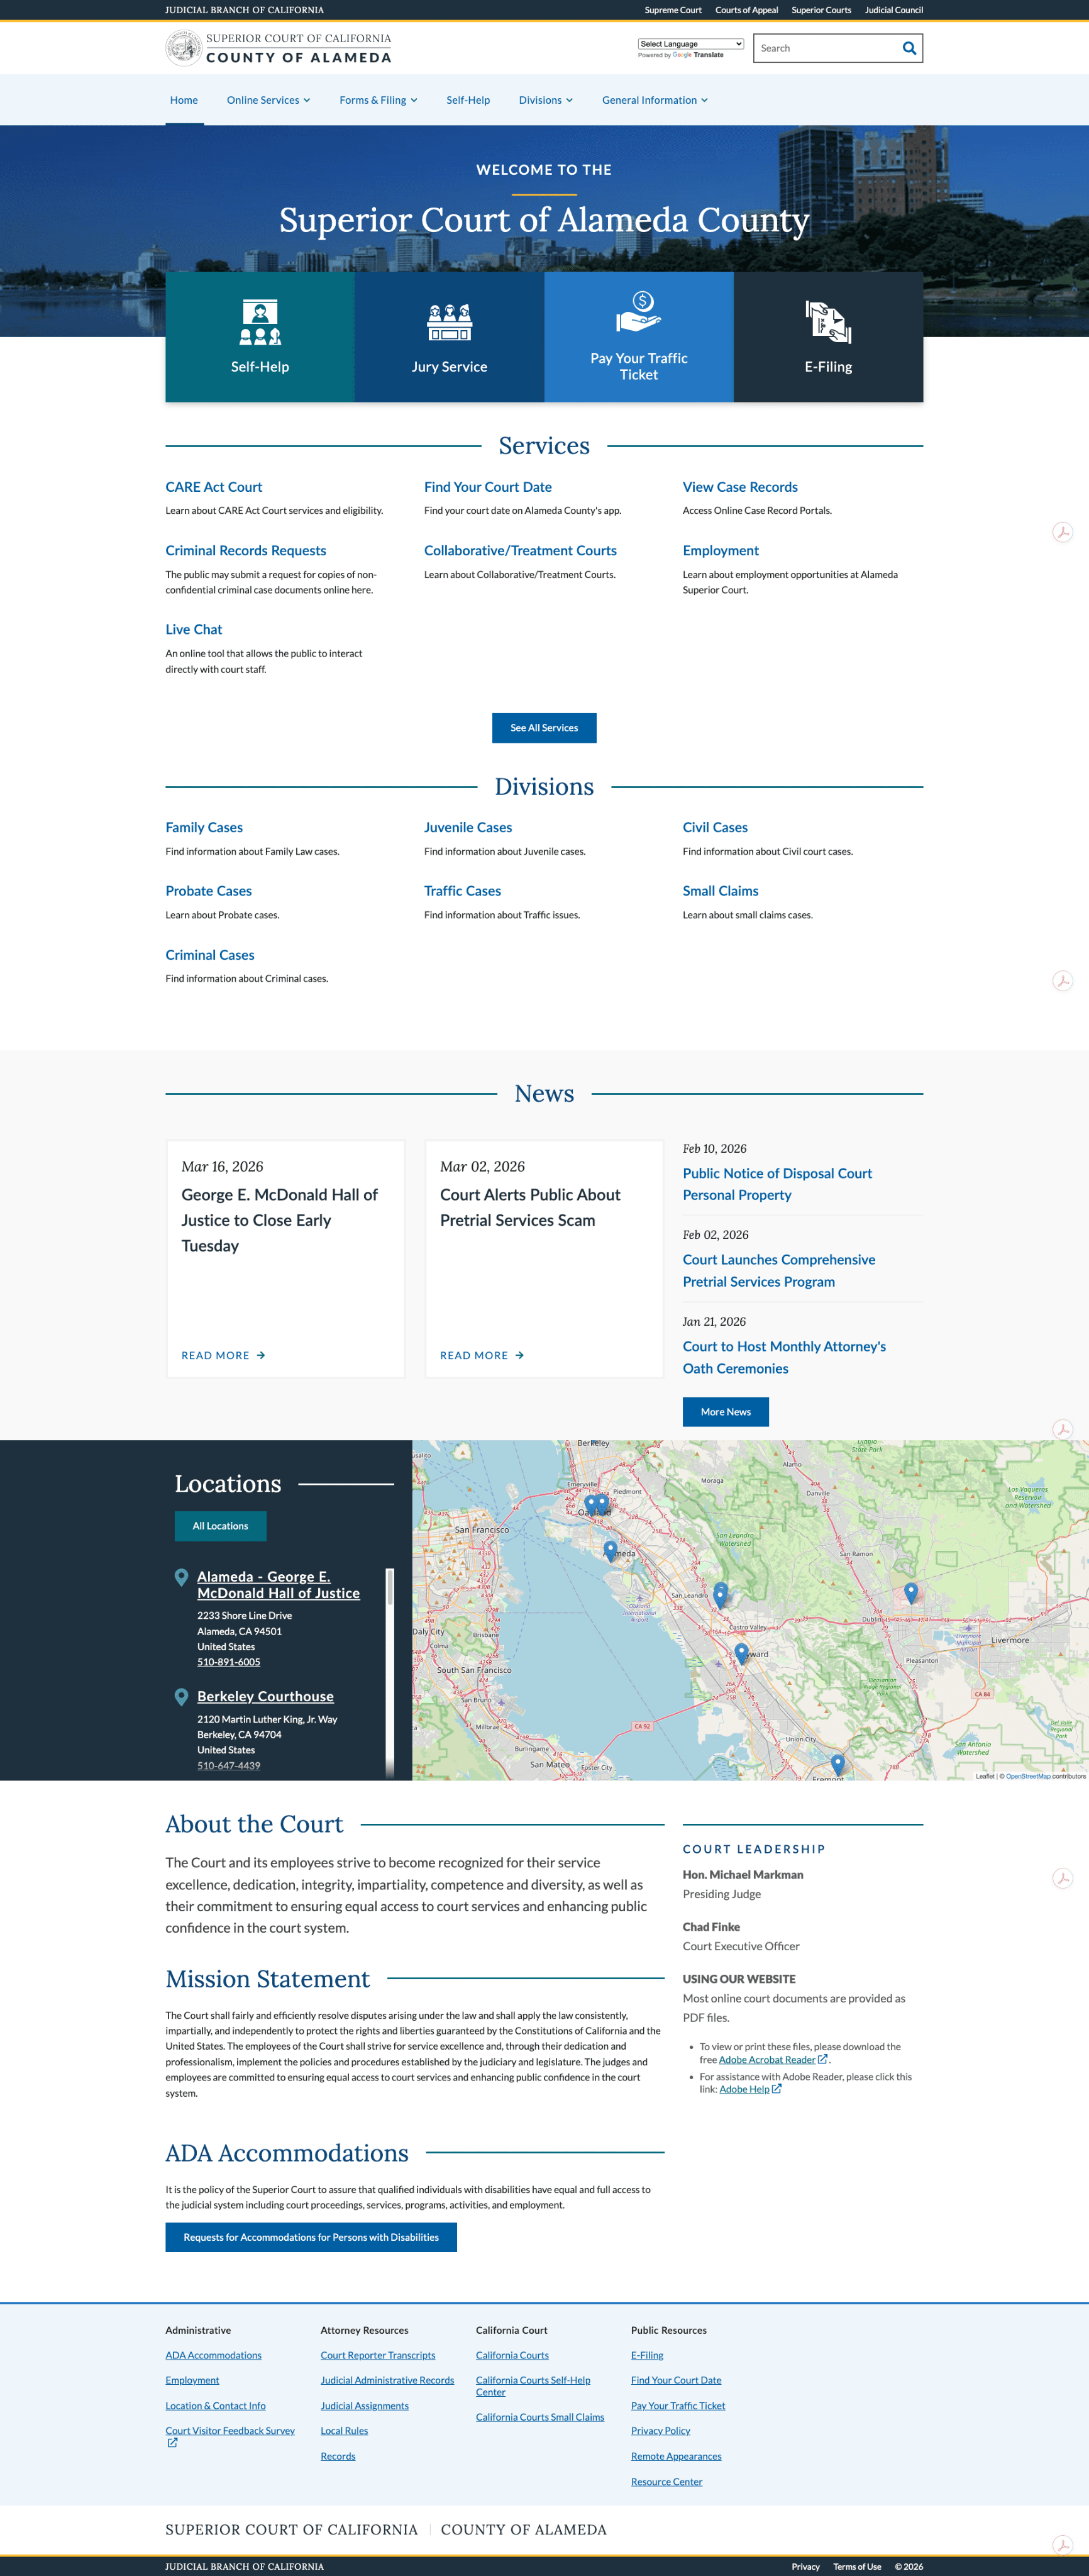
Task: Click the location pin beside Alameda McDonald Hall entry
Action: point(181,1577)
